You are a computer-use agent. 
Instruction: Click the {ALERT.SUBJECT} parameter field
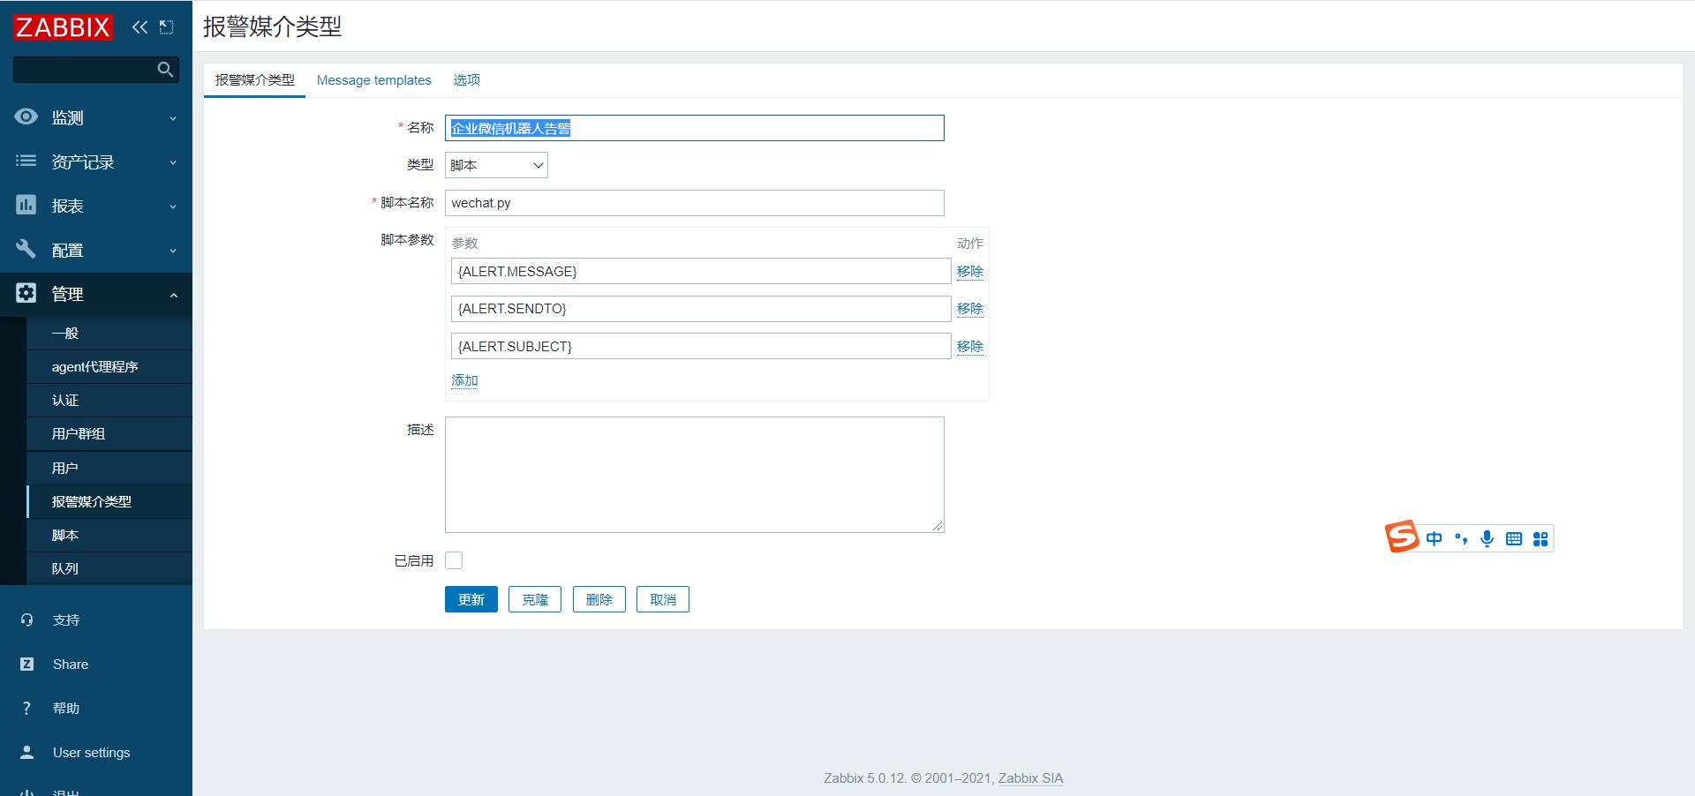pyautogui.click(x=701, y=346)
